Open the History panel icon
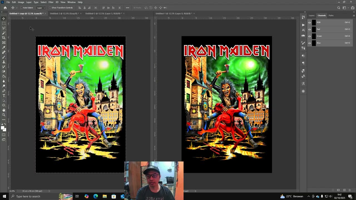 [x=303, y=17]
